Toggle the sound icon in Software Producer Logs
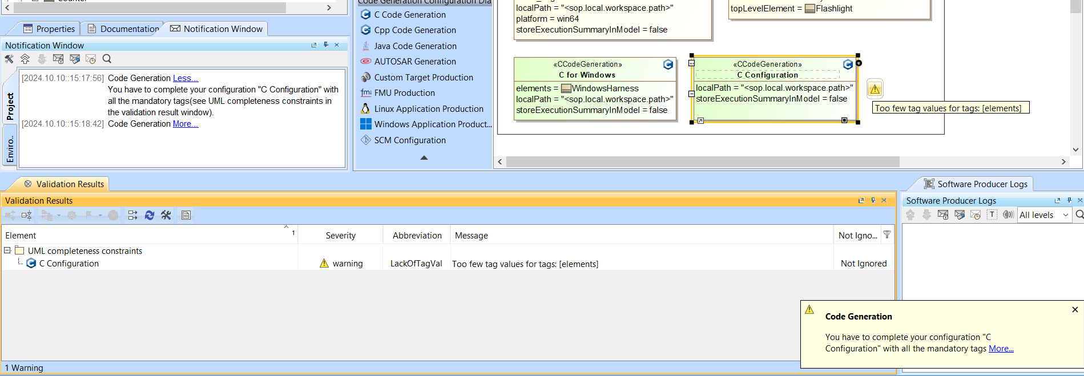1084x376 pixels. click(x=1008, y=215)
